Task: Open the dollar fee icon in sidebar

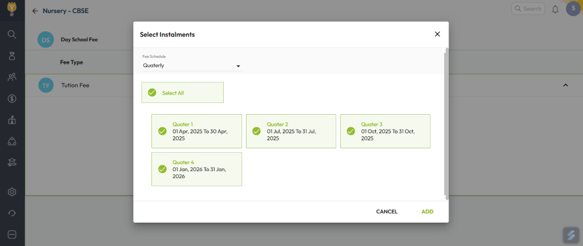Action: [x=11, y=98]
